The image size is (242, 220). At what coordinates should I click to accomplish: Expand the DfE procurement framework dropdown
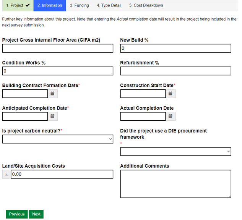pos(175,152)
